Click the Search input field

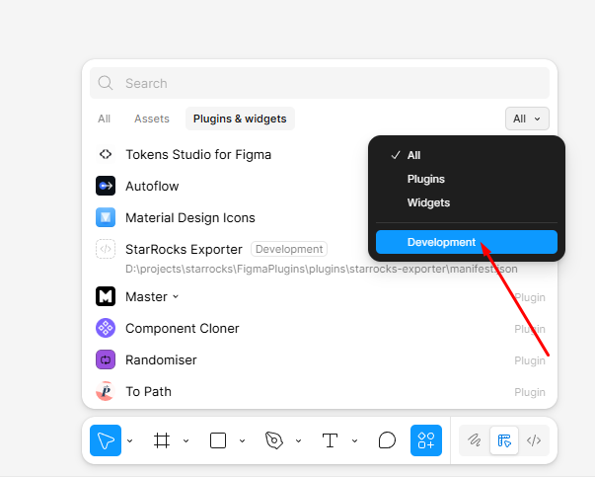click(320, 83)
